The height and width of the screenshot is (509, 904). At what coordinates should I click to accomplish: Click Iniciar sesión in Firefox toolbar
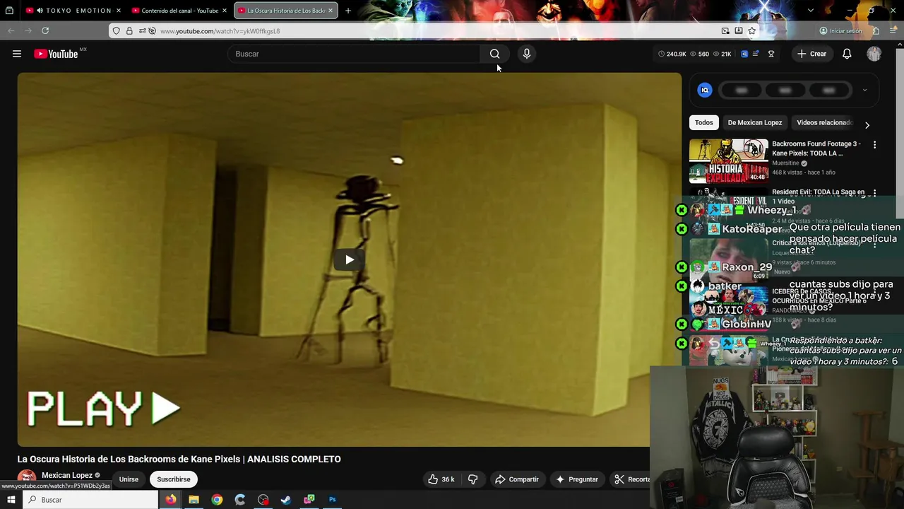coord(840,31)
